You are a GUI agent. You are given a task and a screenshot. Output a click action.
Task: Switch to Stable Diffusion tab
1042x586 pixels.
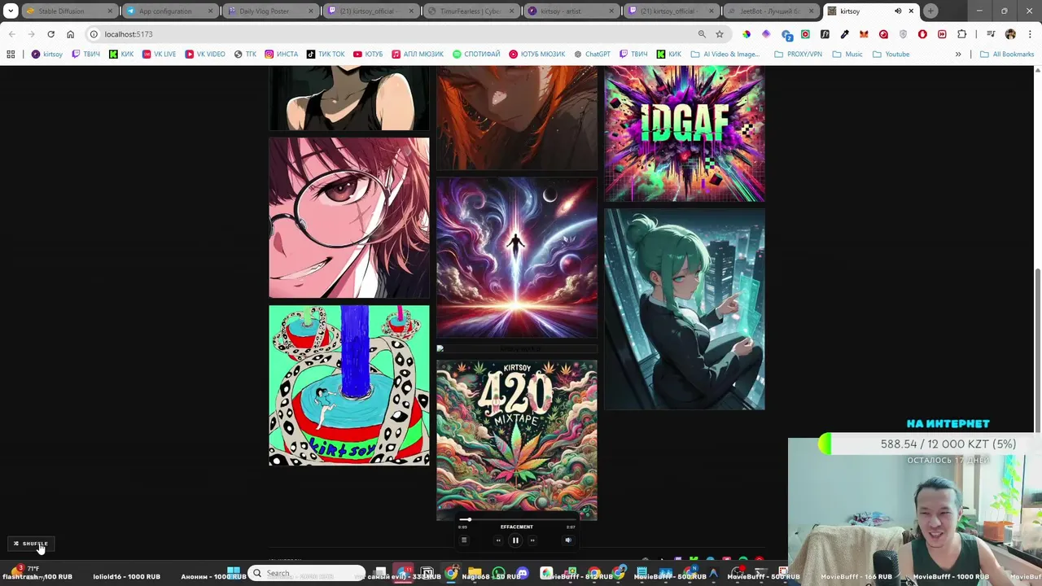pos(68,11)
